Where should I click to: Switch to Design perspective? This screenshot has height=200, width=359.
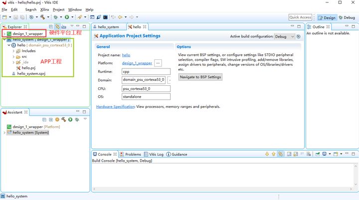point(327,17)
